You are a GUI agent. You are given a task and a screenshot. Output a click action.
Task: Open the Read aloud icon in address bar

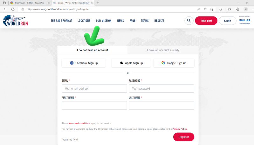pos(205,9)
